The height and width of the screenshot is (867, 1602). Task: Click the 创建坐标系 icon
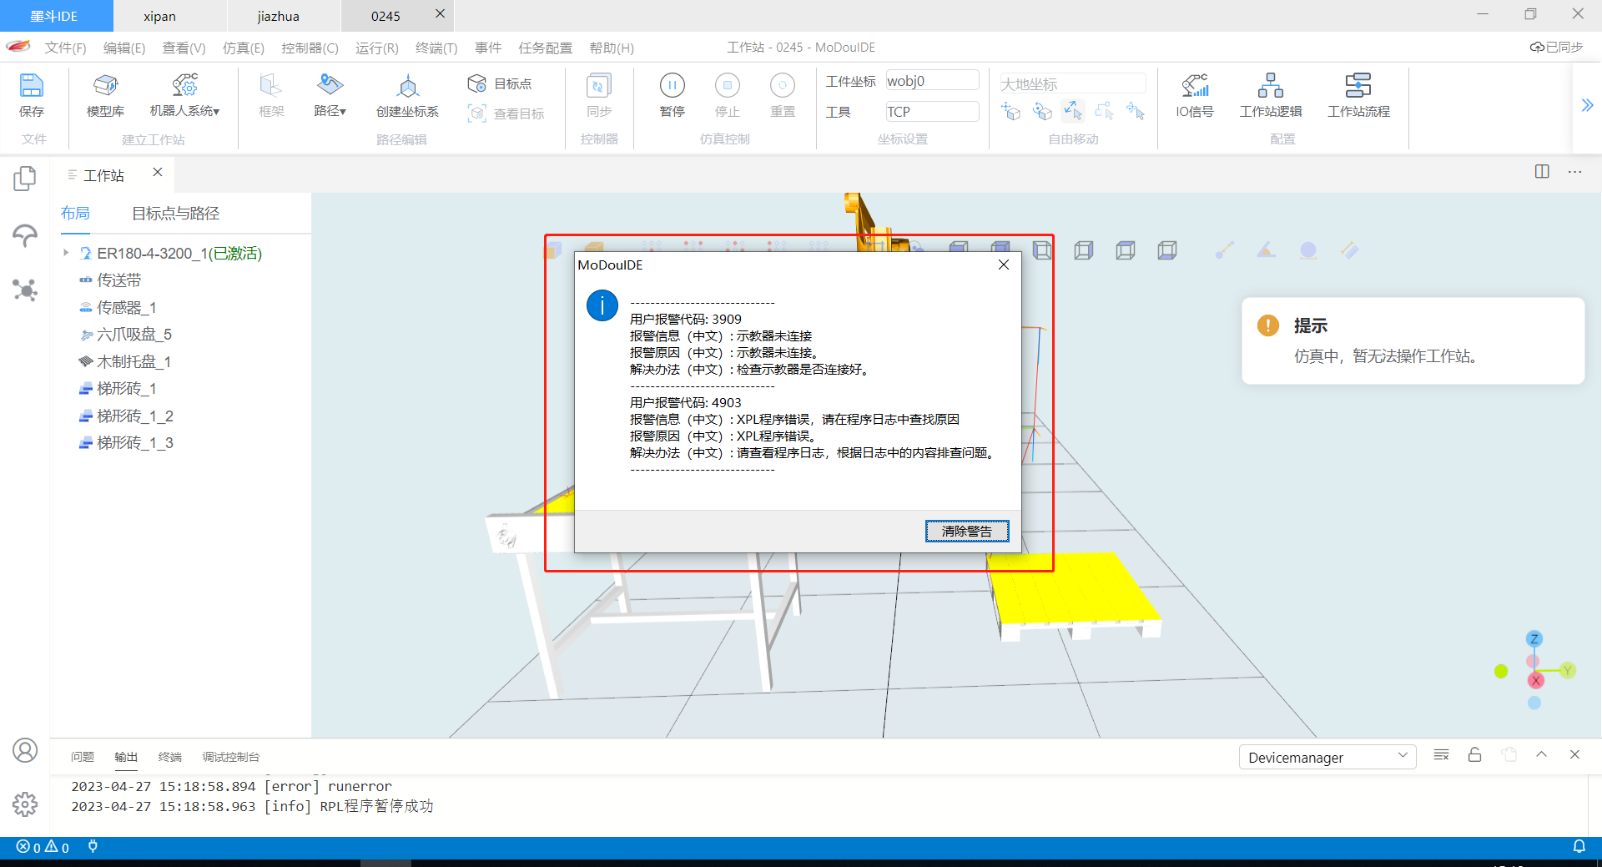click(407, 86)
